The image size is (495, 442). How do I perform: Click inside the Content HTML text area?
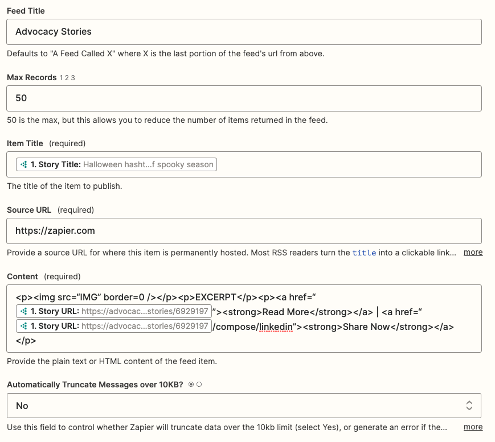(x=244, y=319)
